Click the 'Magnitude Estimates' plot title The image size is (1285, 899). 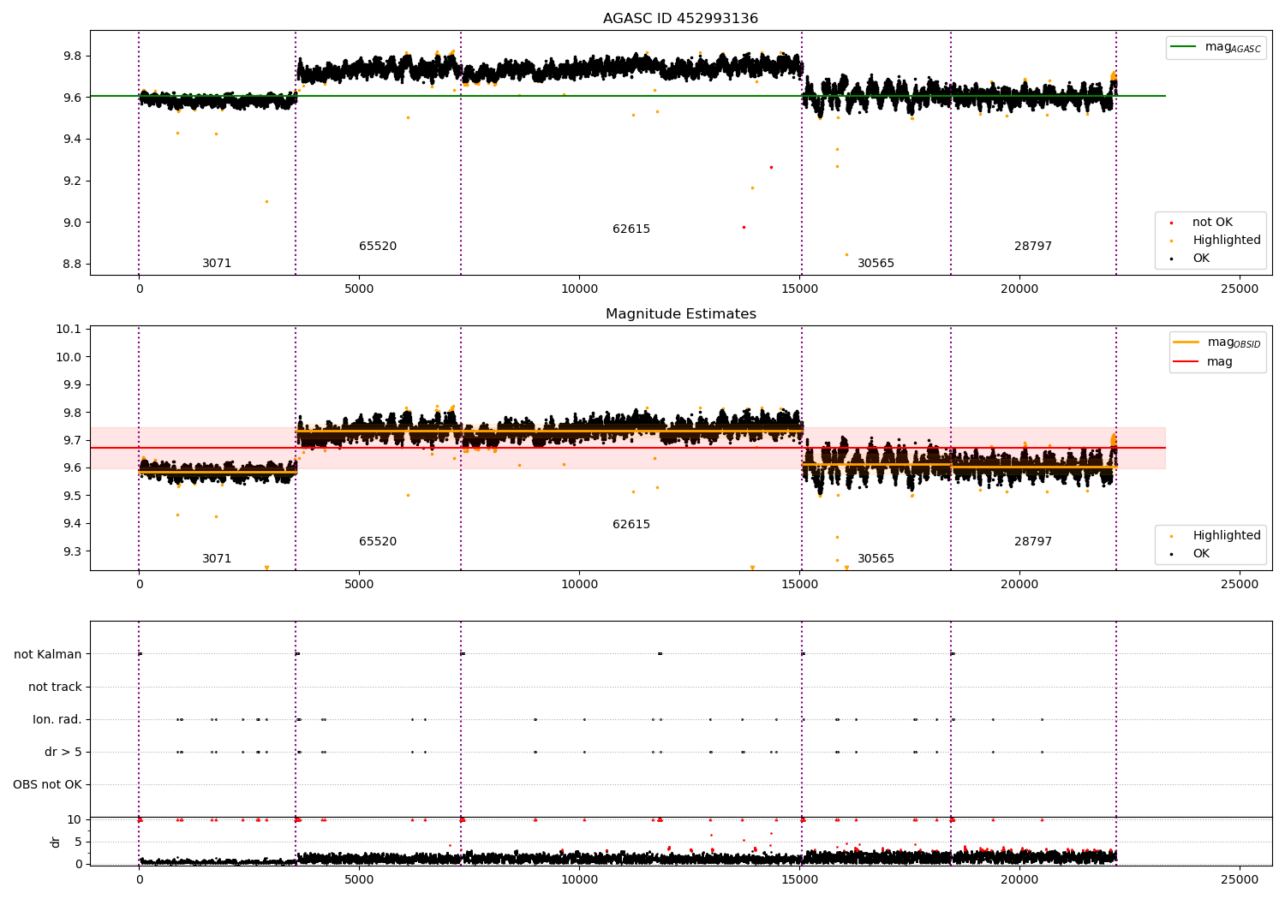tap(680, 314)
